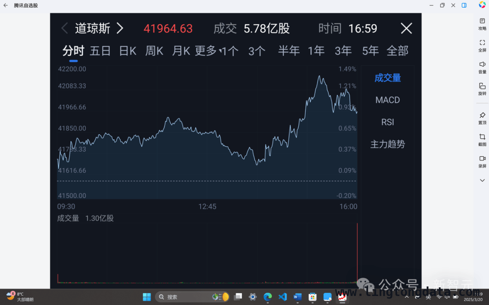Select the 1年 time range
The image size is (489, 305).
[x=316, y=51]
